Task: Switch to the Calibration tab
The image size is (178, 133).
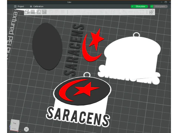Action: 37,6
